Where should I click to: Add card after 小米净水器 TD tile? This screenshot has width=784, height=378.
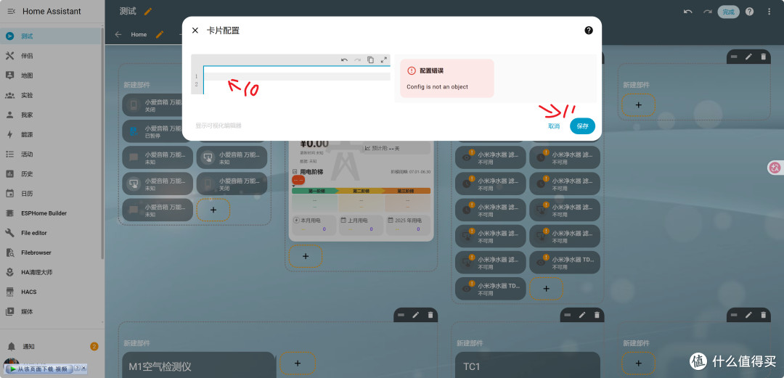[x=547, y=289]
